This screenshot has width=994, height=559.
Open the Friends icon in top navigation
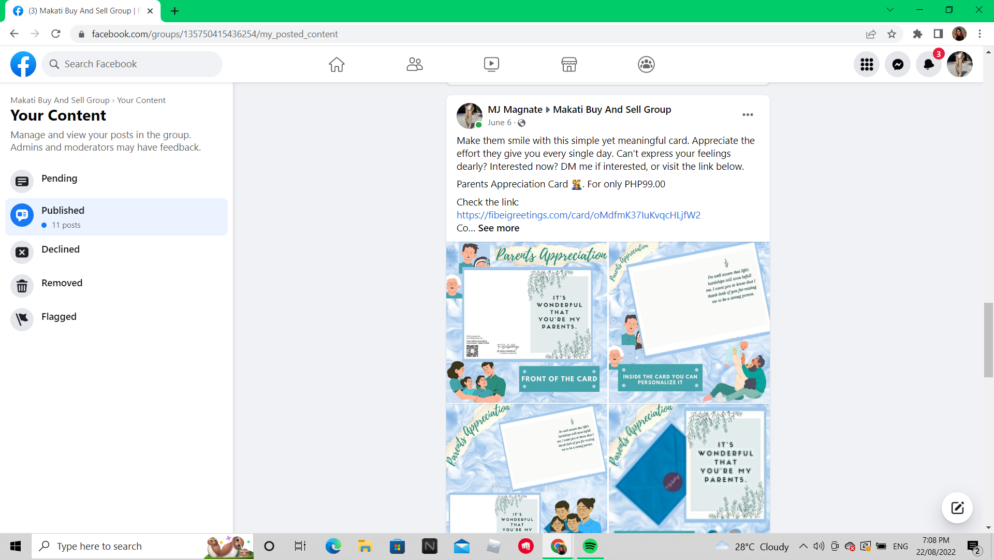click(x=414, y=64)
